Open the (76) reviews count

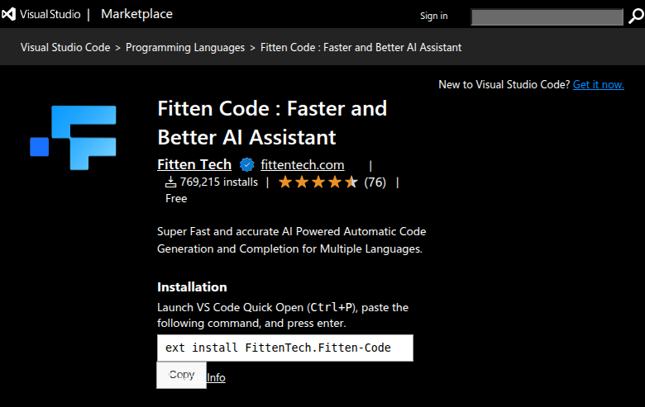click(375, 182)
